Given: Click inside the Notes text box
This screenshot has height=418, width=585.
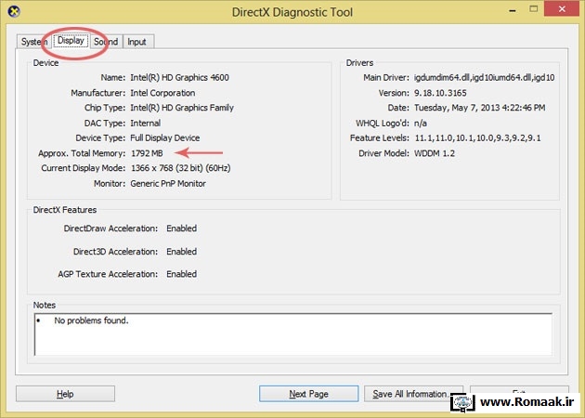Looking at the screenshot, I should (x=293, y=334).
